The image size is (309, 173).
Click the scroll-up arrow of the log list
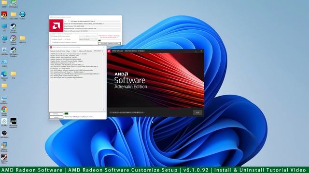point(104,54)
